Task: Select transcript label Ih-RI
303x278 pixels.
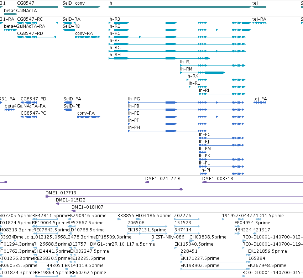Action: tap(204, 91)
